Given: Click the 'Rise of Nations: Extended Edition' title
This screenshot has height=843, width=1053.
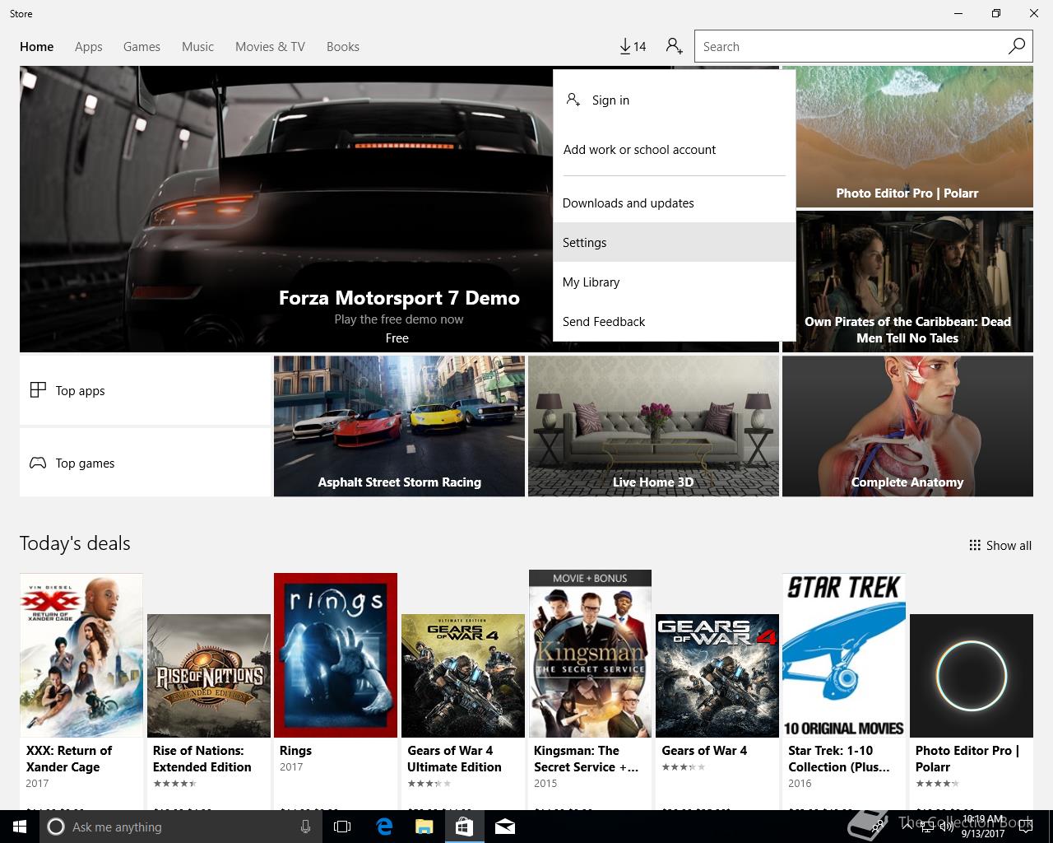Looking at the screenshot, I should [x=202, y=758].
